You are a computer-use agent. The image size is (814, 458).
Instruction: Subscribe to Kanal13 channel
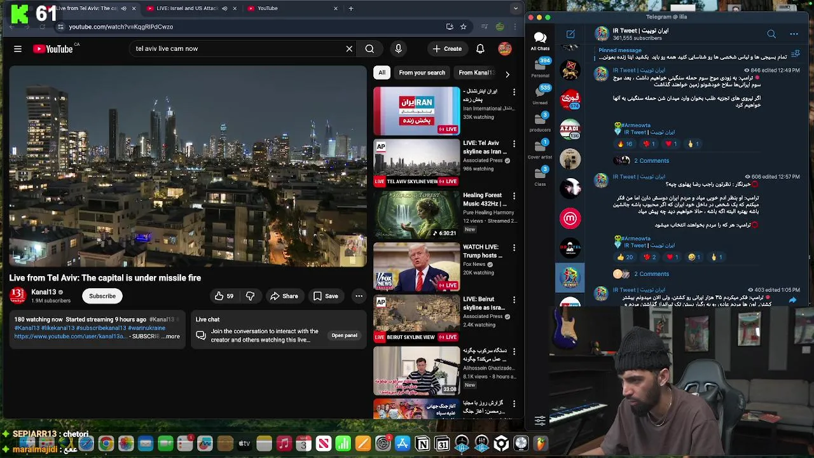[102, 296]
